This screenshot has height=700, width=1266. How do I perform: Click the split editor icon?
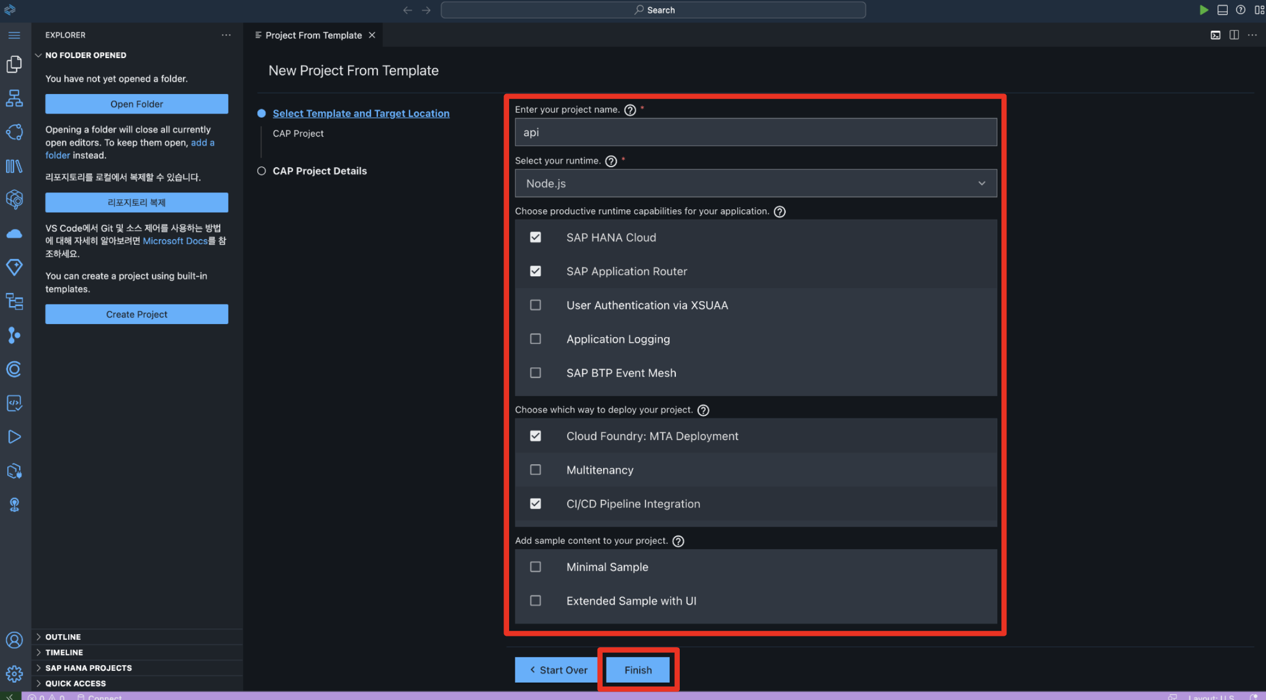(x=1234, y=35)
